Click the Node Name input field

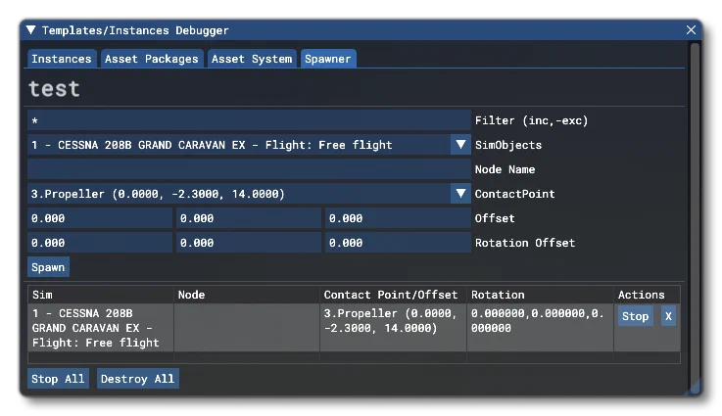249,169
